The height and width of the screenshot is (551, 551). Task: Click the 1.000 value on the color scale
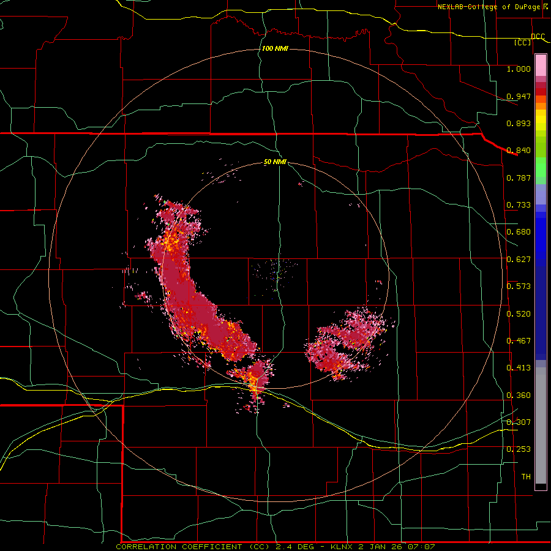519,69
